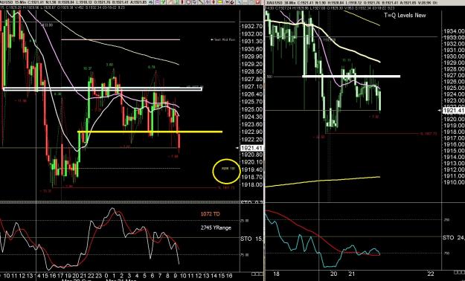This screenshot has height=281, width=465.
Task: Click the red swirl icon beside H
Action: 232,2
